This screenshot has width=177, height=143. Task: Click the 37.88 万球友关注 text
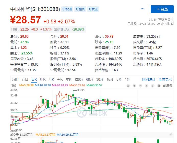(x=161, y=20)
